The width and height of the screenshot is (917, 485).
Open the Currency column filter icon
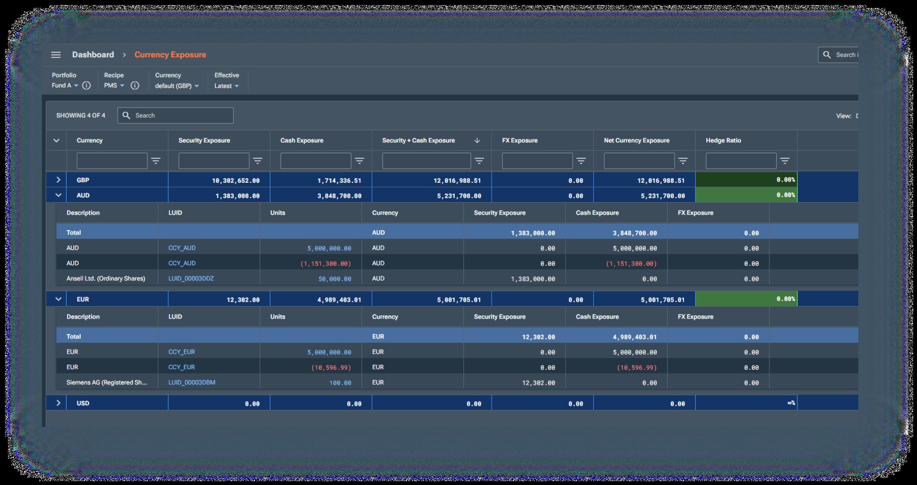pos(155,161)
